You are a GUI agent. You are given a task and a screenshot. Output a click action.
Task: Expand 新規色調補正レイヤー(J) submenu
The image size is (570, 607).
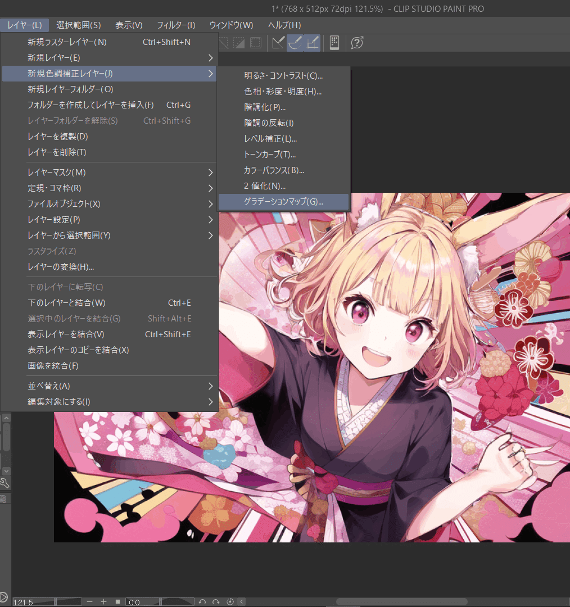coord(110,74)
